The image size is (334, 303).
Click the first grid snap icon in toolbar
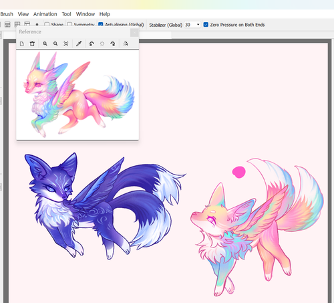(x=7, y=25)
